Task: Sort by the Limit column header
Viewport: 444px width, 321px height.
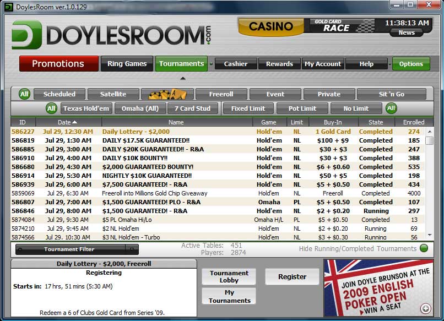Action: 297,122
